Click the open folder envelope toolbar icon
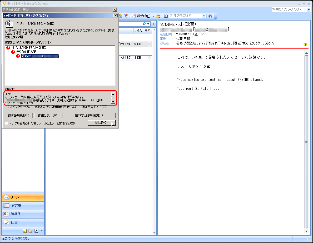The width and height of the screenshot is (313, 243). pyautogui.click(x=158, y=16)
